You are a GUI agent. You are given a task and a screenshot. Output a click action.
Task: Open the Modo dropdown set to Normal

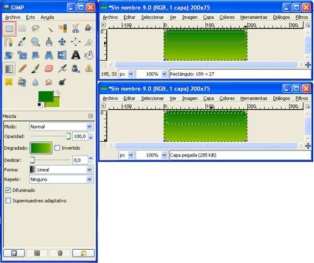(x=61, y=127)
